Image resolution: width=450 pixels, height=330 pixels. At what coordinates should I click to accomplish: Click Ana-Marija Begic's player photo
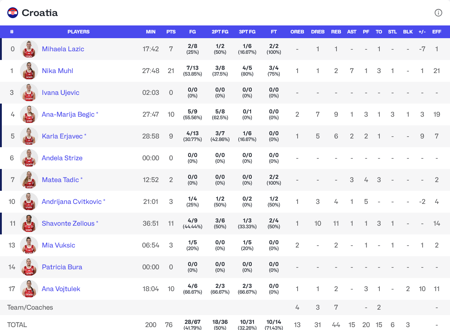[29, 114]
